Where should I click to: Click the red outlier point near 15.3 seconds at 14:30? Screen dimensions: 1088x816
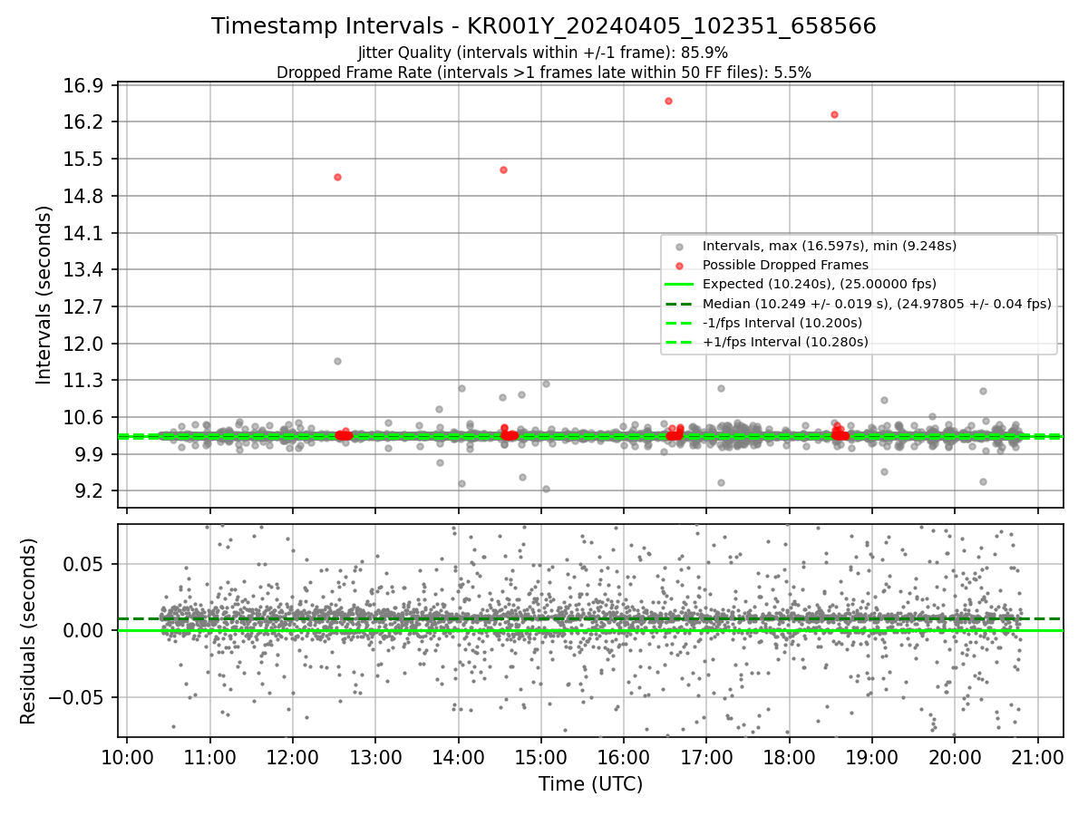[503, 170]
